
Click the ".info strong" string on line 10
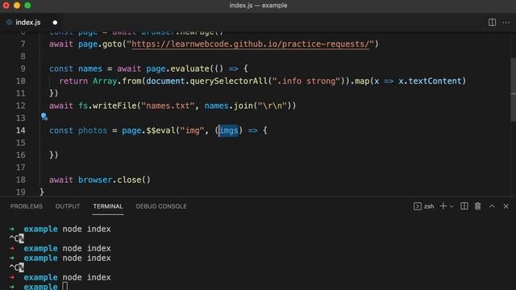click(x=306, y=81)
